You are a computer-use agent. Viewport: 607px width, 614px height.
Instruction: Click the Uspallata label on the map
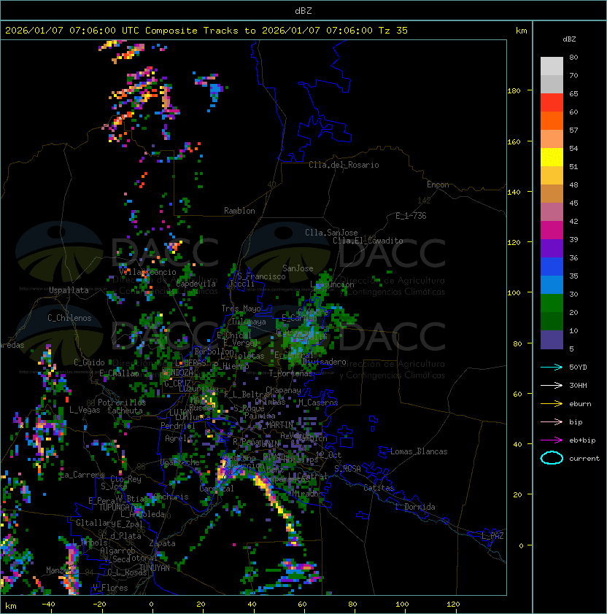pos(69,290)
